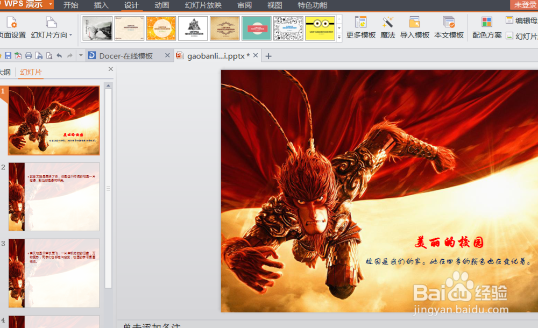Apply the doodle pattern template thumbnail
538x328 pixels.
pos(288,28)
